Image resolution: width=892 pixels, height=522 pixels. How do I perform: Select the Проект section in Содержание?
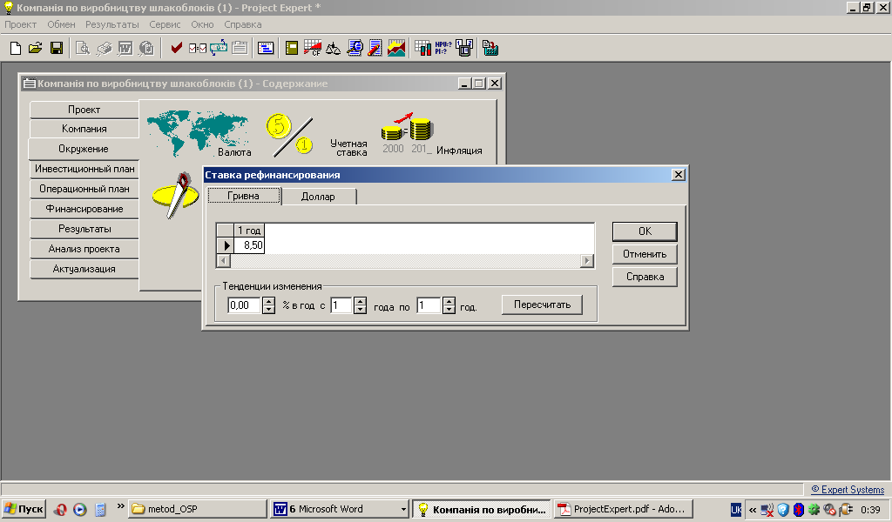click(84, 110)
